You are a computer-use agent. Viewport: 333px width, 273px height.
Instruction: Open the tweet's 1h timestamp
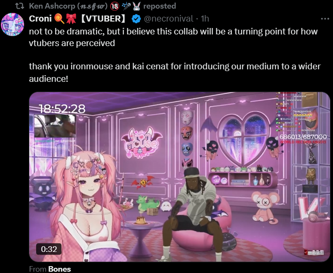[205, 19]
